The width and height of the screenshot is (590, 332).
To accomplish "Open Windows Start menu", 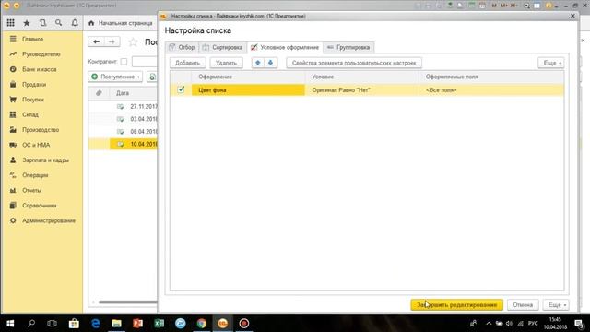I will coord(10,324).
